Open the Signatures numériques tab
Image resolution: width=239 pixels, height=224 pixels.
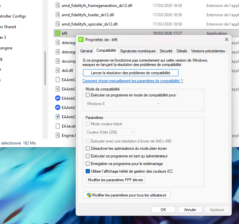[137, 51]
